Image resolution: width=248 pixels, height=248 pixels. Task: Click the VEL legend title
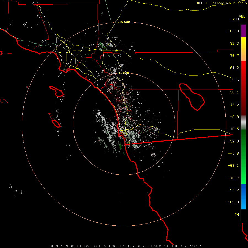click(x=242, y=17)
